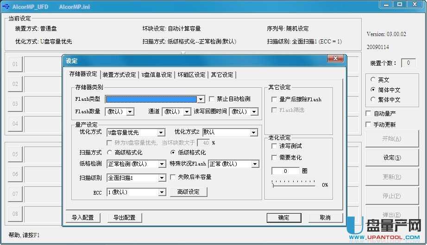Click the 高级设定 button
Screen dimensions: 427x245
coord(188,192)
